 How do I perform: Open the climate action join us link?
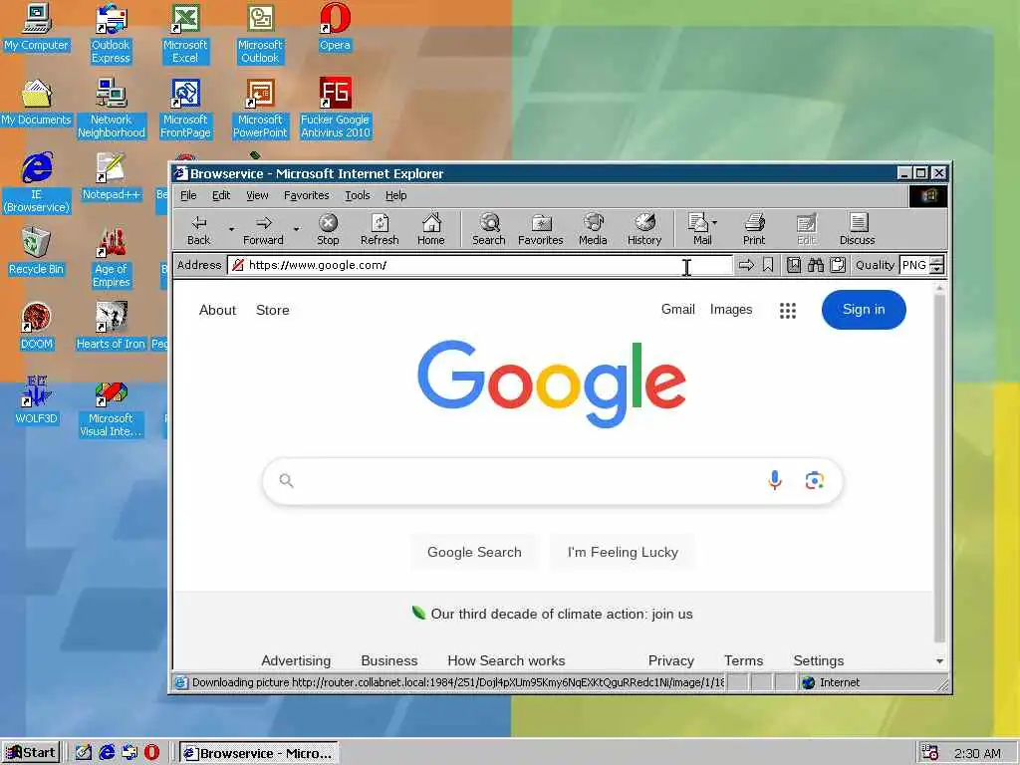click(x=562, y=614)
